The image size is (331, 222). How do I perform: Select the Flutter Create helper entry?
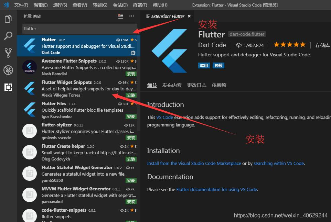pyautogui.click(x=78, y=153)
